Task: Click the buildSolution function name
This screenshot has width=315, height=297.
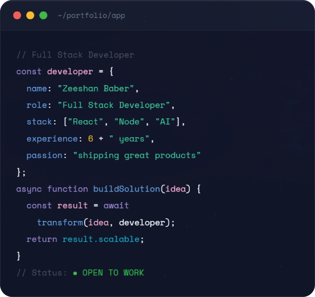Action: [127, 189]
